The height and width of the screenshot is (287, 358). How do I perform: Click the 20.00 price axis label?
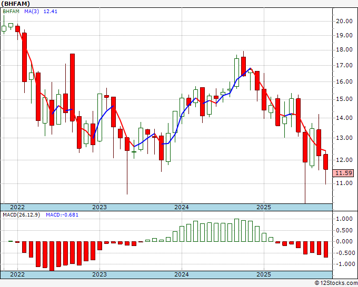pos(344,21)
